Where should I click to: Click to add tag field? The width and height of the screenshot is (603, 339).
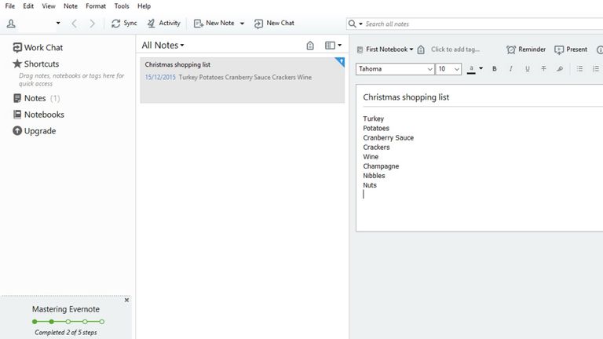tap(455, 49)
